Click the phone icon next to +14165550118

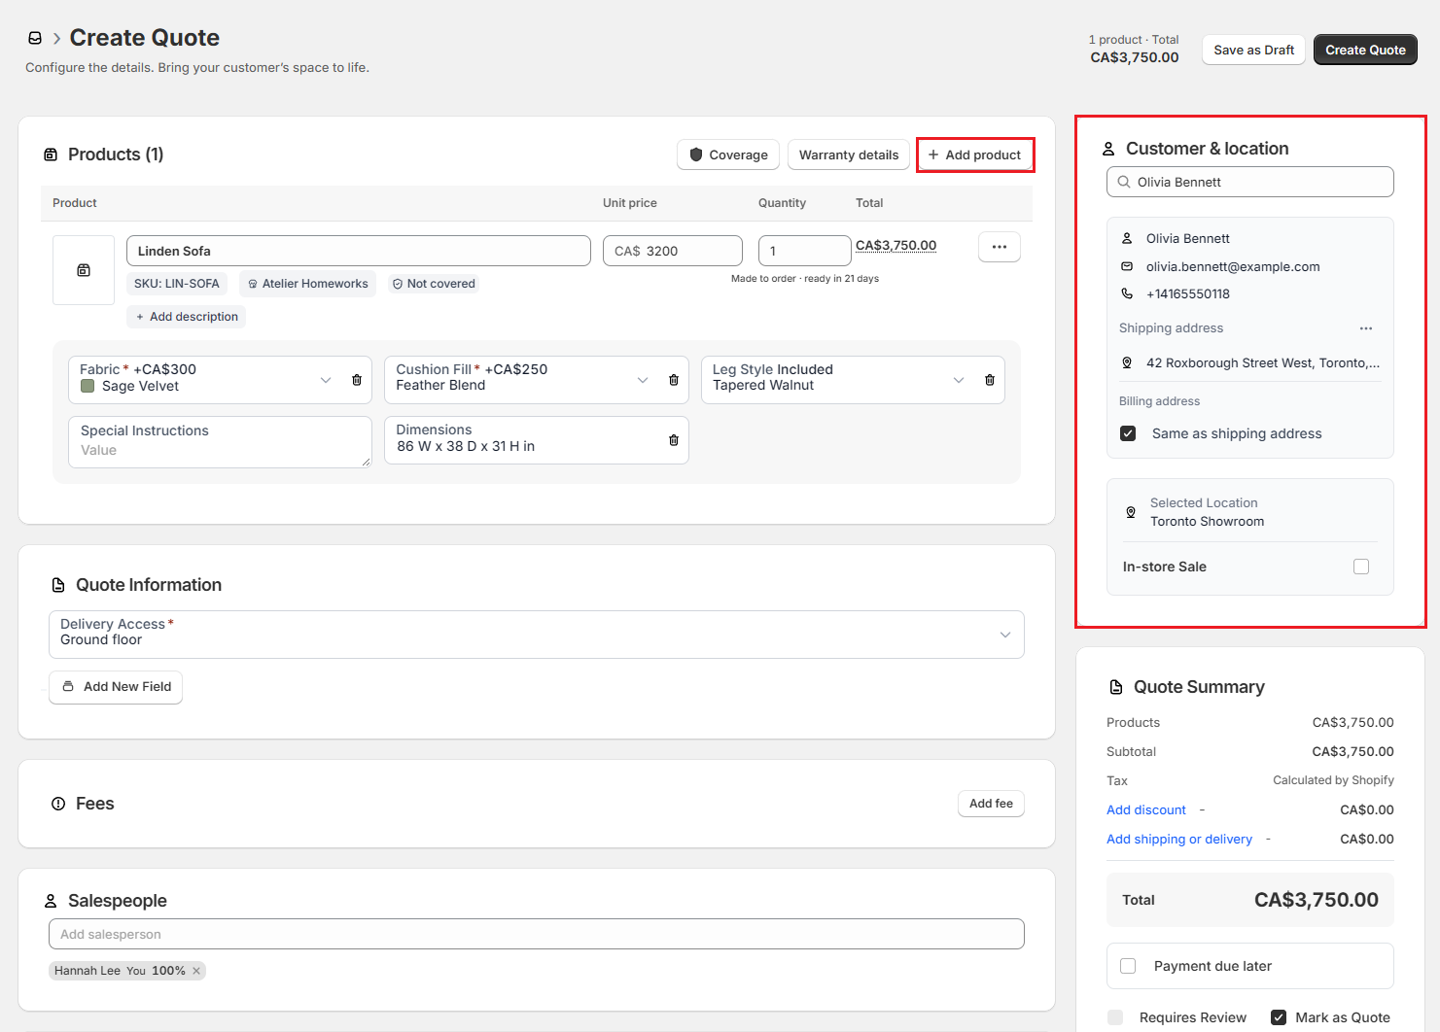tap(1128, 293)
